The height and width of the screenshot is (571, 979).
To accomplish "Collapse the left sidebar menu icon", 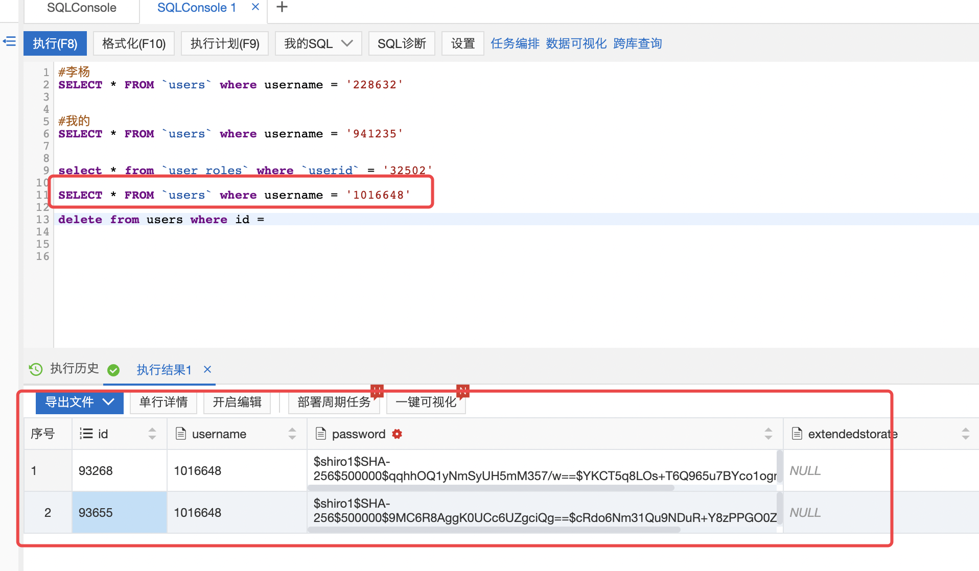I will click(9, 41).
